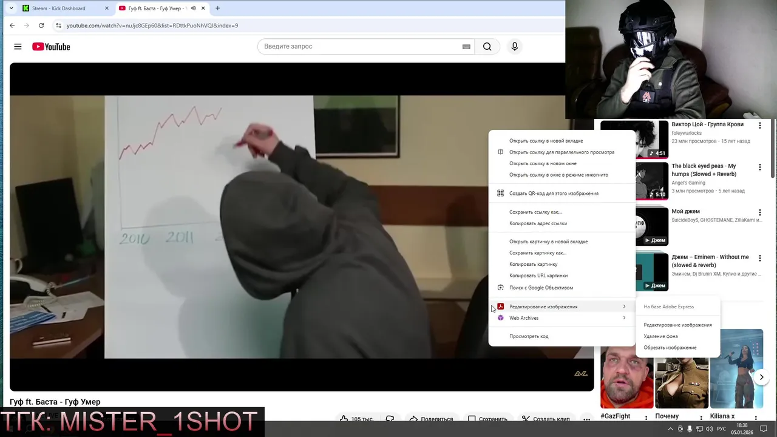The image size is (777, 437).
Task: Open a new browser tab
Action: pyautogui.click(x=217, y=8)
